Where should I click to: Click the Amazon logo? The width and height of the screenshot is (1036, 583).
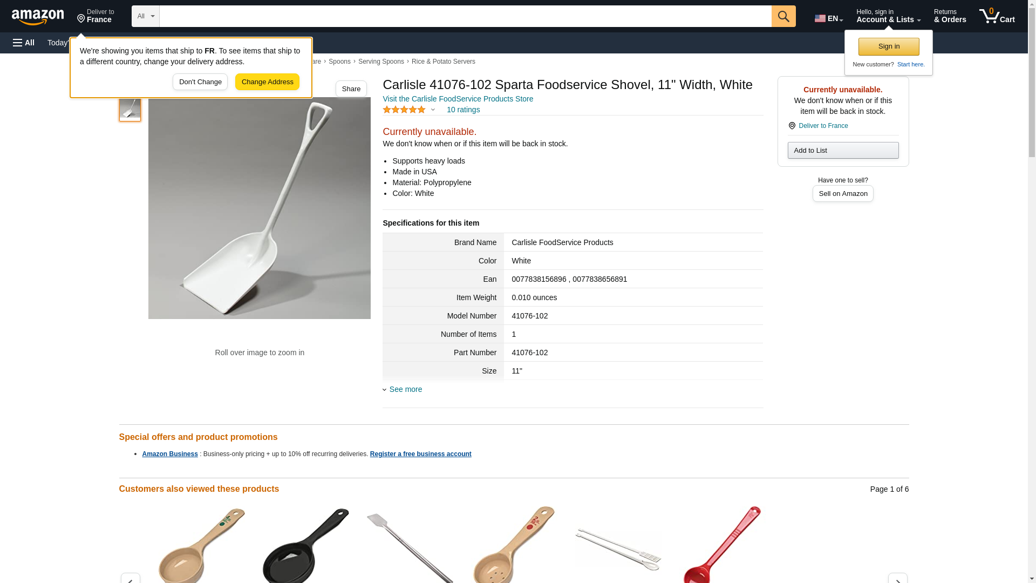click(x=38, y=17)
